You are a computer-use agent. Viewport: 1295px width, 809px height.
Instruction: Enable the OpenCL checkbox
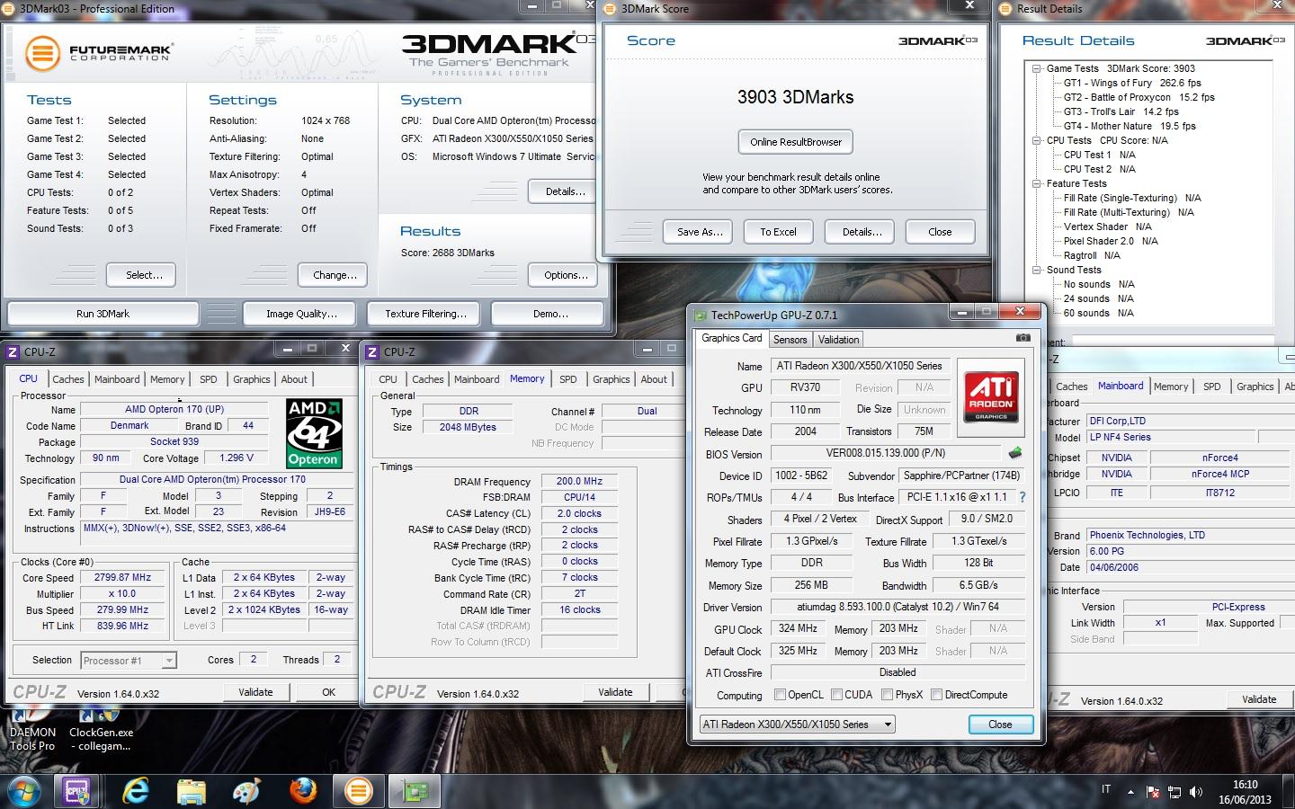781,695
